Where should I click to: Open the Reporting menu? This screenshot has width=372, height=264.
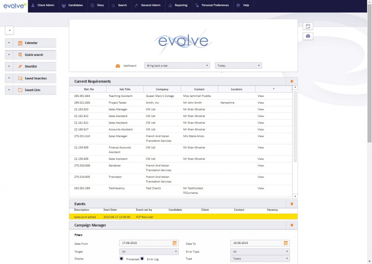pyautogui.click(x=178, y=6)
